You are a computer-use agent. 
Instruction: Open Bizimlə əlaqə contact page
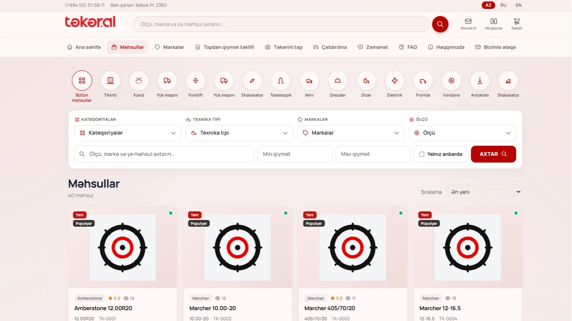click(x=495, y=47)
